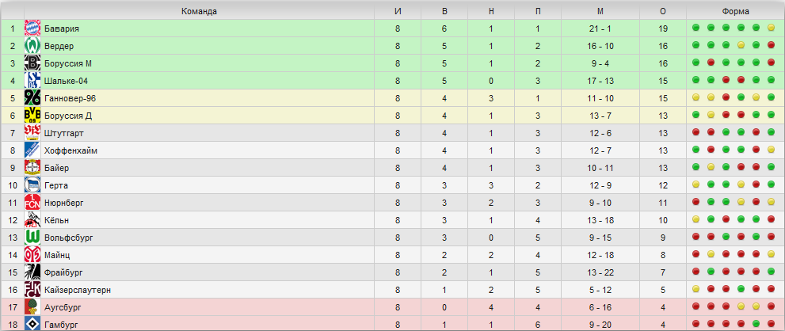Click Вердер's last red form dot

pyautogui.click(x=771, y=45)
